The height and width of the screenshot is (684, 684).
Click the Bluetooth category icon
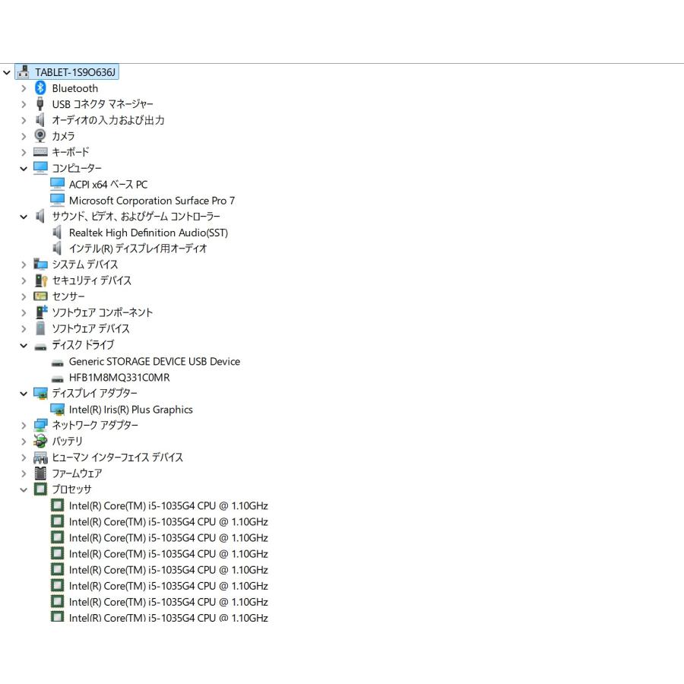[x=40, y=88]
